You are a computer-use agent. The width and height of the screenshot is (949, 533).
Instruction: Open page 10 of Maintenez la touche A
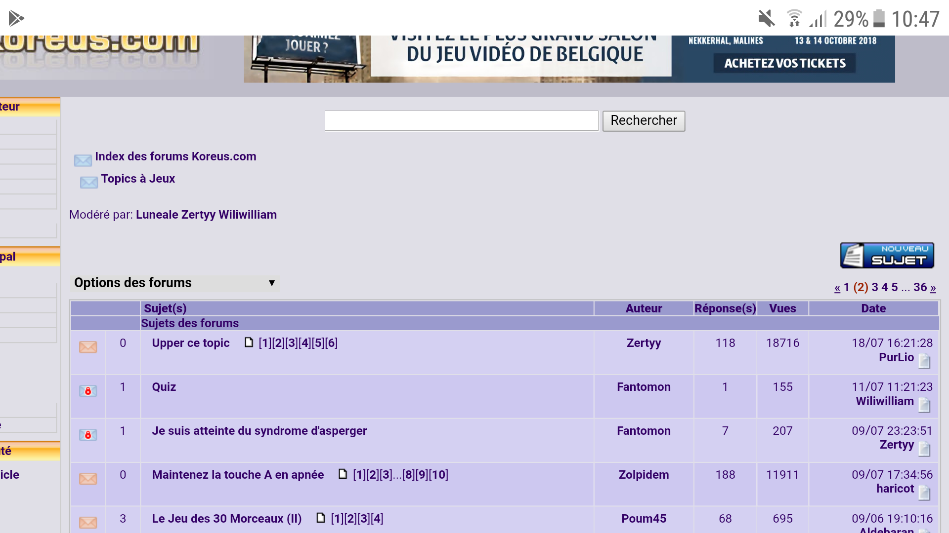click(x=439, y=475)
